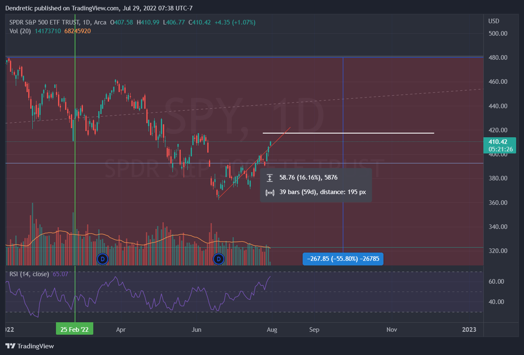Click the Vol (20) indicator label
Screen dimensions: 524x355
[x=20, y=31]
